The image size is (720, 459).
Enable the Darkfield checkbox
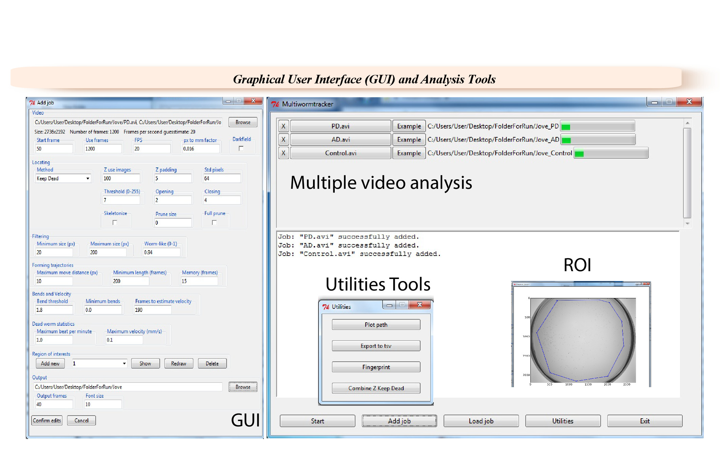(x=241, y=148)
